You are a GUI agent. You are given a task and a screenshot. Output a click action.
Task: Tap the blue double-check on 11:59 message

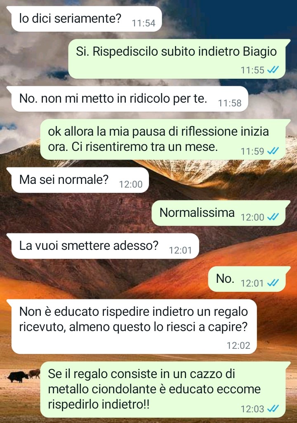pyautogui.click(x=273, y=151)
